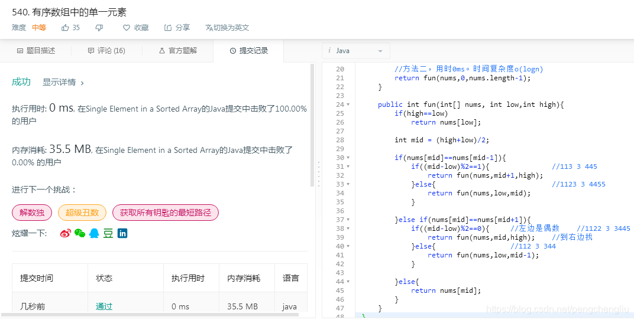Click the thumbs-up like icon
The image size is (634, 320).
(65, 27)
